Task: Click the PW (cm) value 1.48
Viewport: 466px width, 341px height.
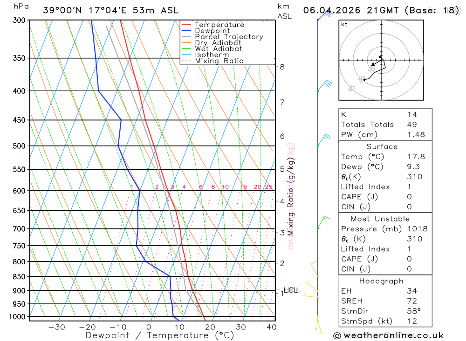Action: [x=416, y=134]
